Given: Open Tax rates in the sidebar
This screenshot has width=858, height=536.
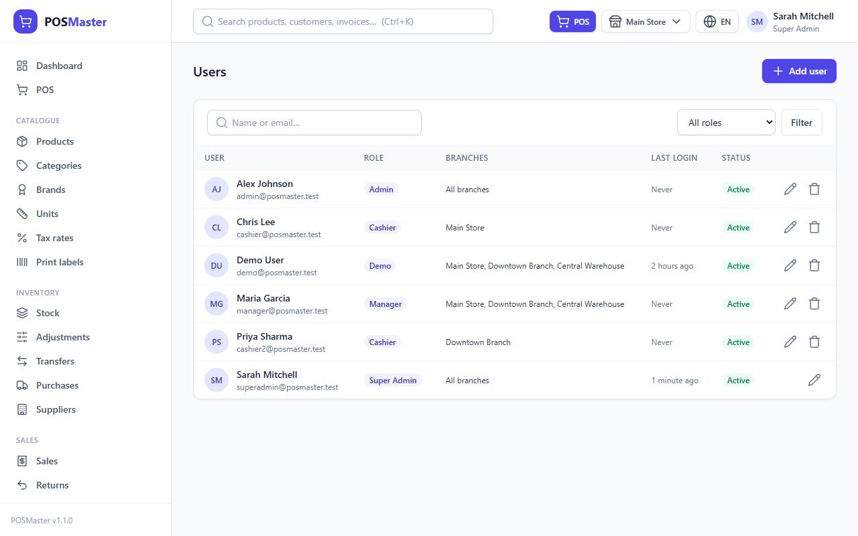Looking at the screenshot, I should (x=85, y=238).
